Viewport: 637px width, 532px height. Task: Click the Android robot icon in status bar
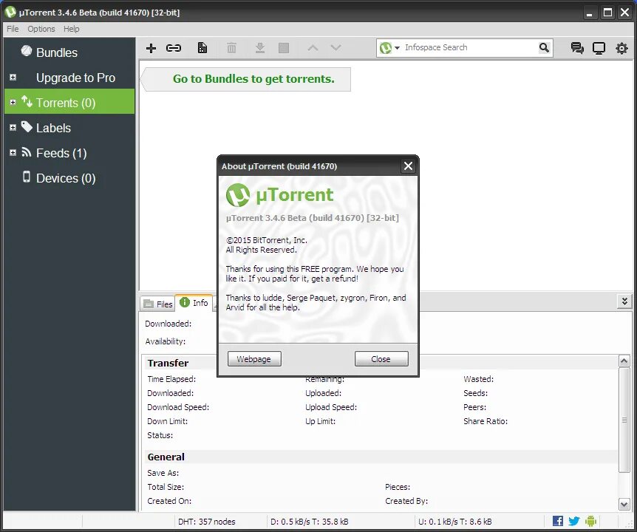pos(590,521)
